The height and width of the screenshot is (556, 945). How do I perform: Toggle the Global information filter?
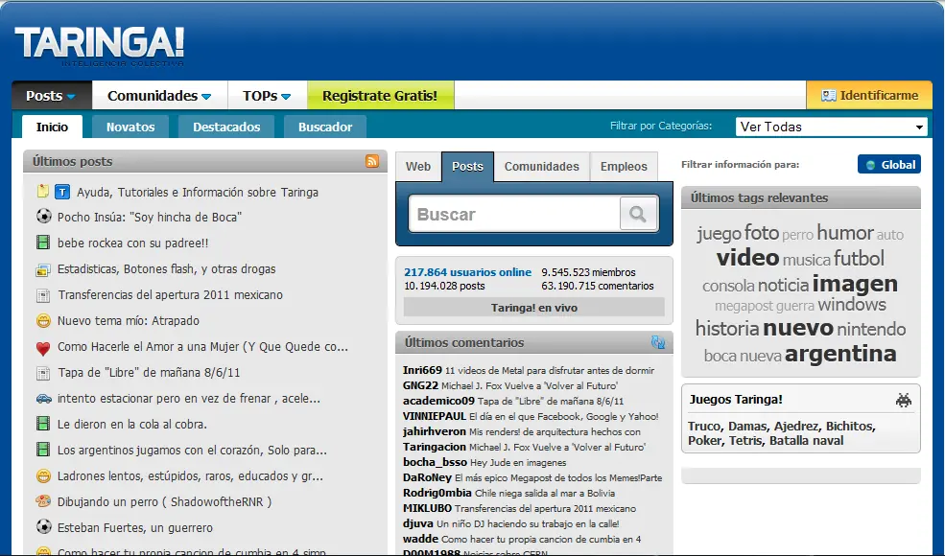pyautogui.click(x=888, y=165)
